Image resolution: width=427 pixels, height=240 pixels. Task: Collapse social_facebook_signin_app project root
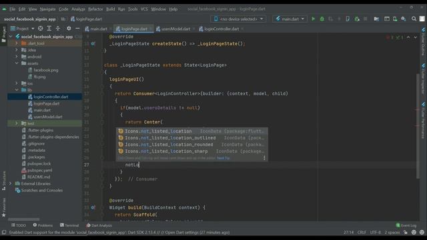[11, 37]
